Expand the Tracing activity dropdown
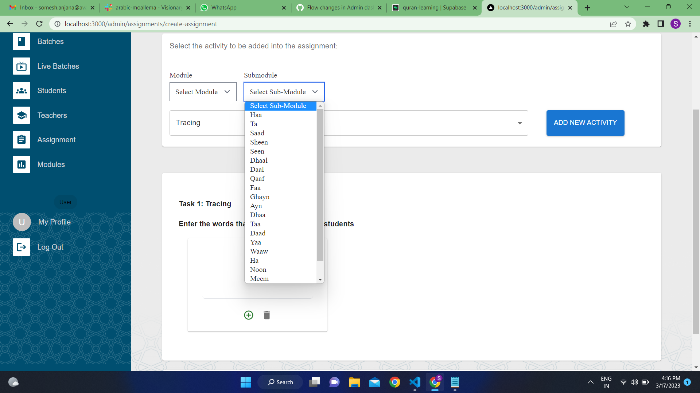The height and width of the screenshot is (393, 700). click(x=520, y=123)
